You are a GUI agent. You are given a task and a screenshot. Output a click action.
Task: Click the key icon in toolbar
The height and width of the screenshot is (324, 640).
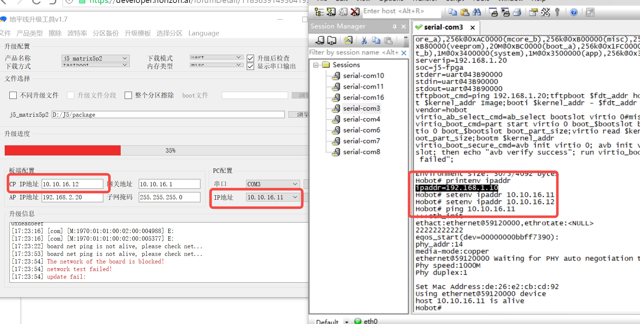[557, 12]
